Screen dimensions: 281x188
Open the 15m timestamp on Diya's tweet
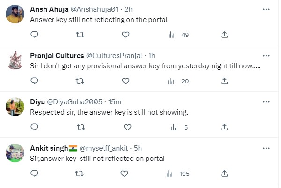coord(115,102)
